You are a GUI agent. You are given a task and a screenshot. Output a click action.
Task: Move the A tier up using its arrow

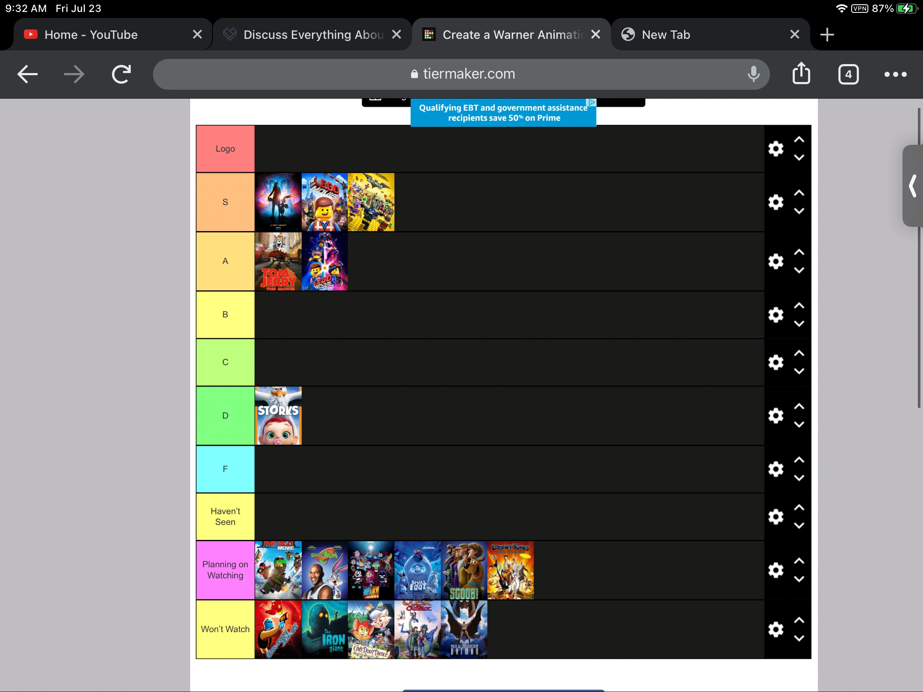[799, 252]
